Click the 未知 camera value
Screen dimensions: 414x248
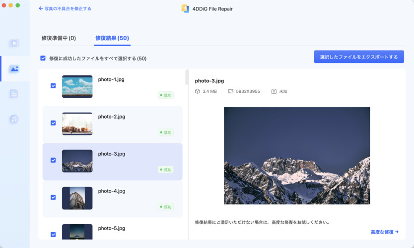(283, 91)
